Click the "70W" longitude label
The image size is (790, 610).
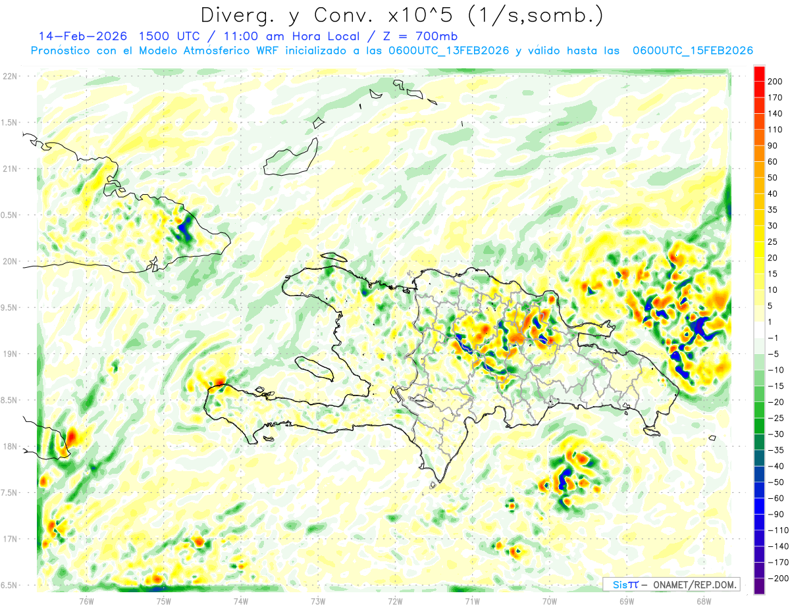tap(549, 600)
